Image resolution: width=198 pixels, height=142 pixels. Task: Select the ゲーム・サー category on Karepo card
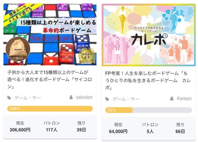pyautogui.click(x=126, y=99)
